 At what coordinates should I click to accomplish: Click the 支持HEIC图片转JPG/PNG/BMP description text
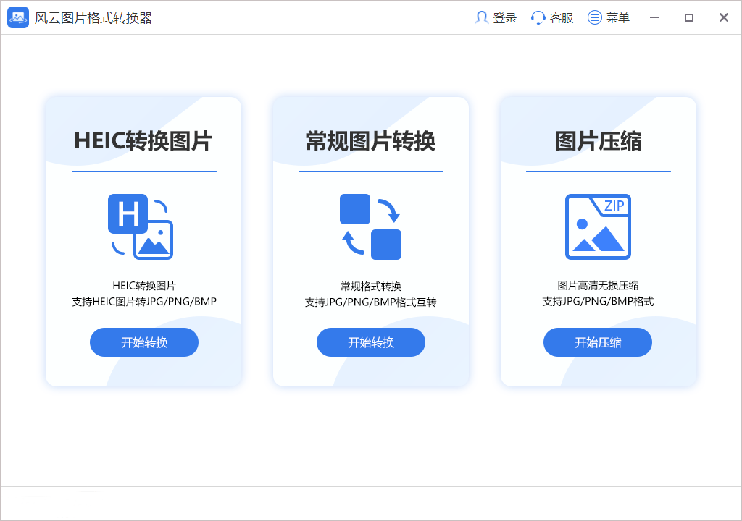pyautogui.click(x=144, y=302)
